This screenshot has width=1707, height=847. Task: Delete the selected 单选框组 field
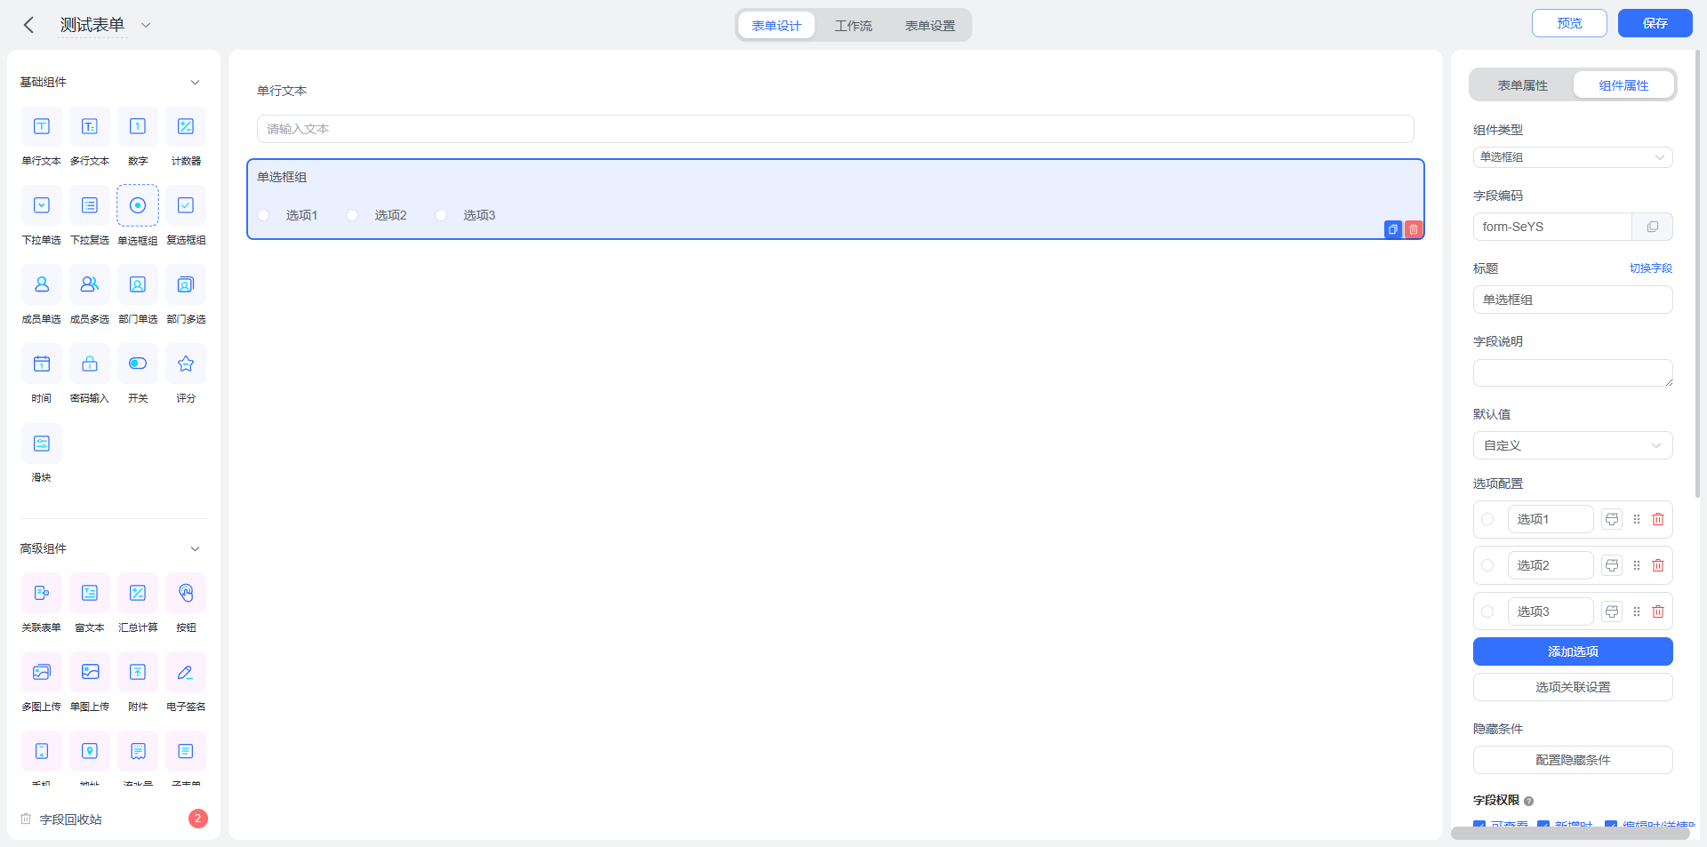[x=1414, y=229]
